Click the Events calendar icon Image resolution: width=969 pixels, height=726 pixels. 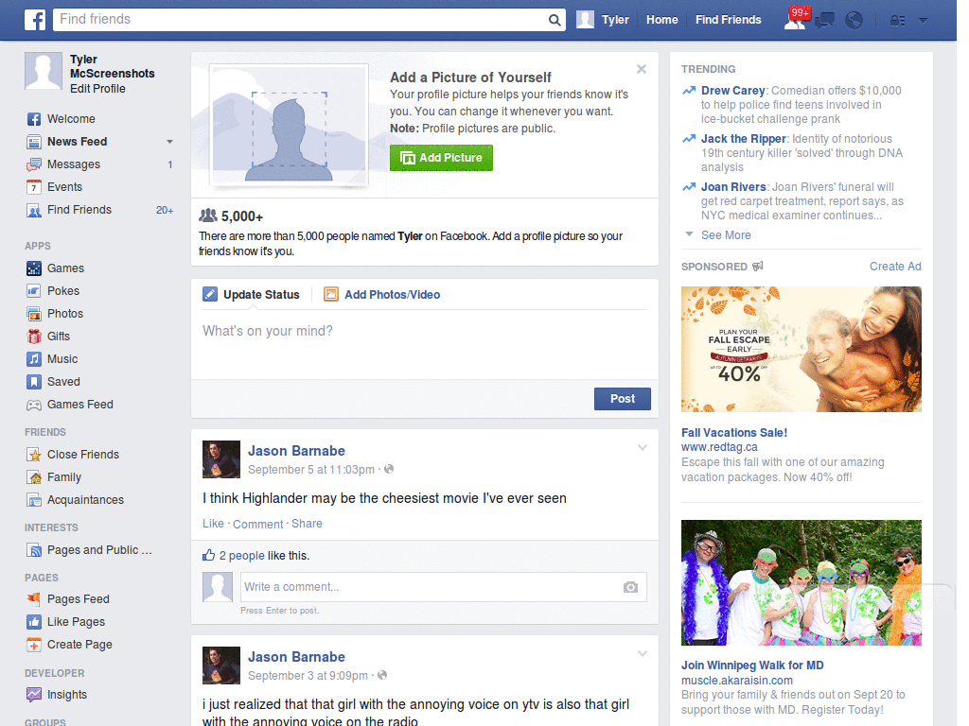click(34, 187)
